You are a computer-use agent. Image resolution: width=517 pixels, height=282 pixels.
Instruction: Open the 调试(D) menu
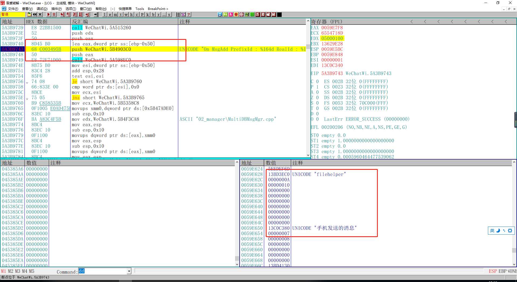42,9
